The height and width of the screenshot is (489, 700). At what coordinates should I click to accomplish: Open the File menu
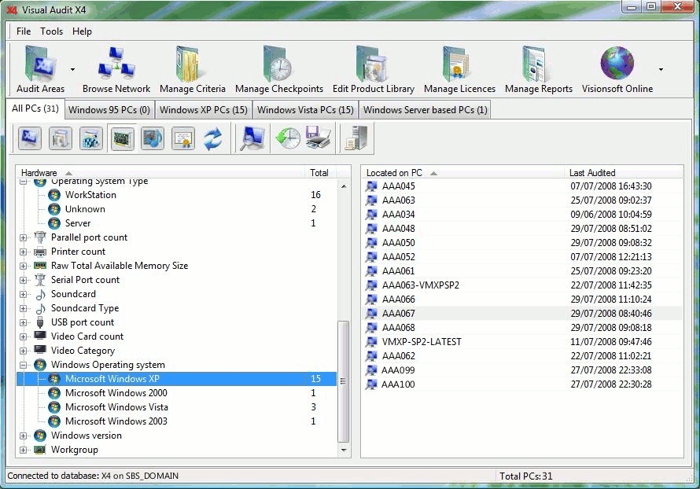(x=24, y=31)
